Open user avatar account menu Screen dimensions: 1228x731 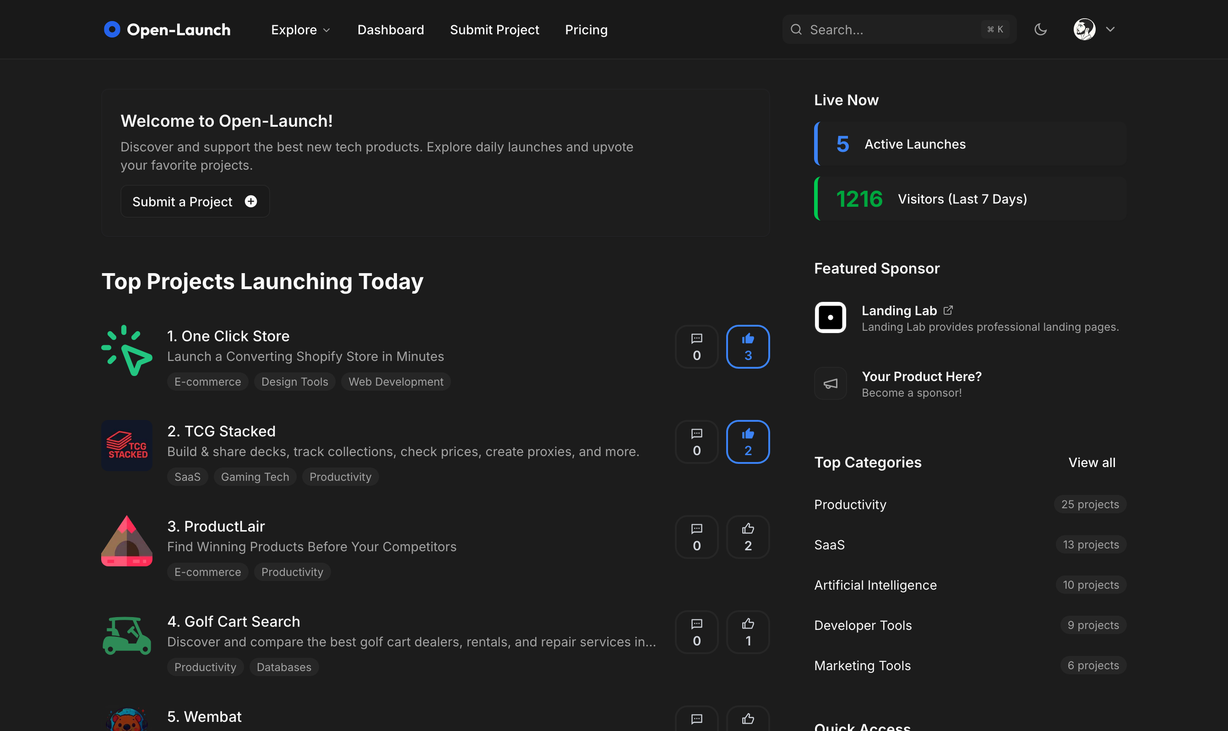pos(1084,30)
